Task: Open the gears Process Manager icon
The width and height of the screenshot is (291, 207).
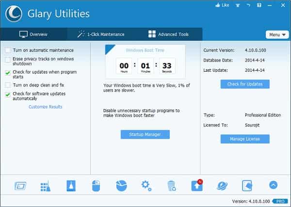Action: click(x=146, y=186)
